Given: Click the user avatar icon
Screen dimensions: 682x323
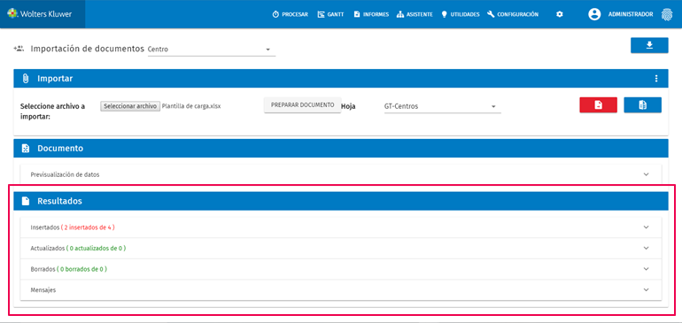Looking at the screenshot, I should (x=594, y=14).
